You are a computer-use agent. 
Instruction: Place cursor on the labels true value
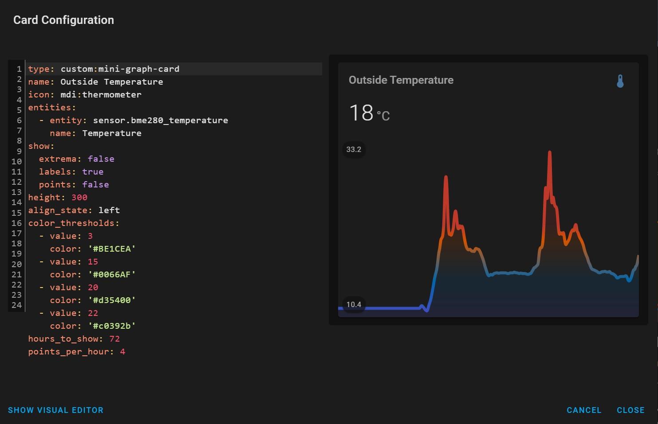pos(93,172)
